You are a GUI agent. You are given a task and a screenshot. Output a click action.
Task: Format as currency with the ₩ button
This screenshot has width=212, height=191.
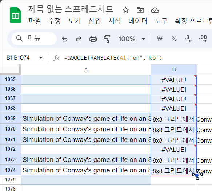point(160,39)
